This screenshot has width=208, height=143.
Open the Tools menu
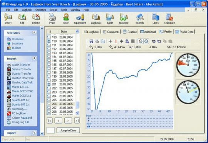click(64, 10)
